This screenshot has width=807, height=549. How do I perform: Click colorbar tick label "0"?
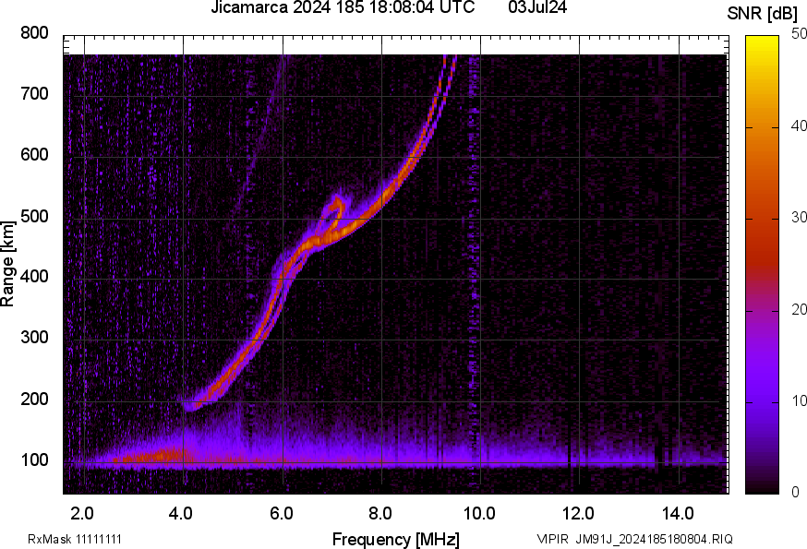coord(795,492)
